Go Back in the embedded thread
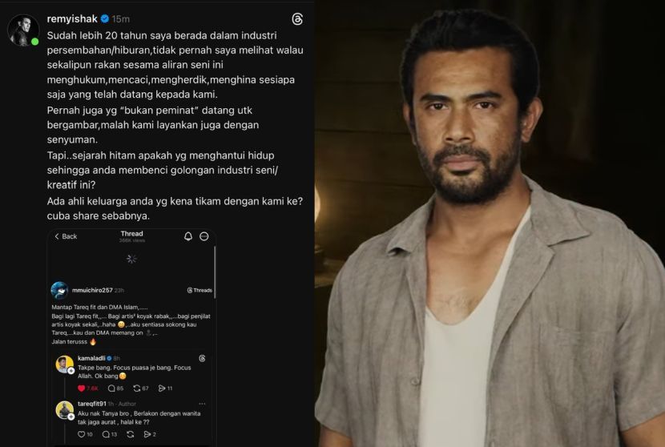Image resolution: width=665 pixels, height=447 pixels. click(x=66, y=236)
